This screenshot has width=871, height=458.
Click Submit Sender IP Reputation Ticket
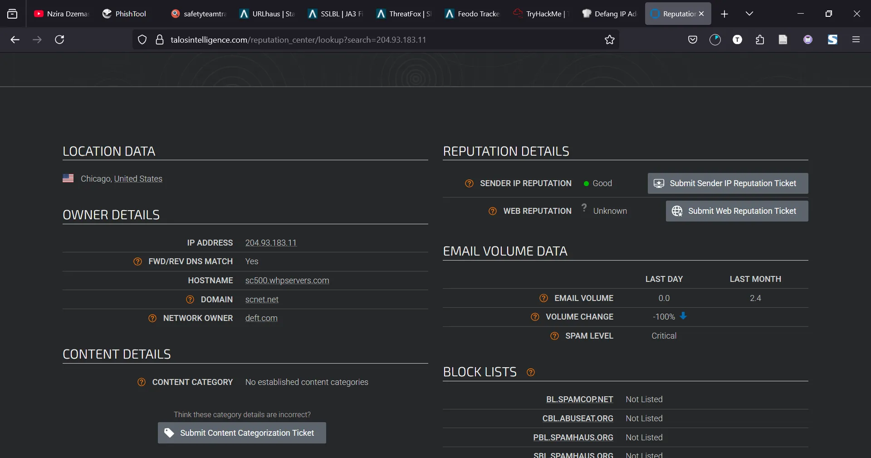click(x=728, y=183)
